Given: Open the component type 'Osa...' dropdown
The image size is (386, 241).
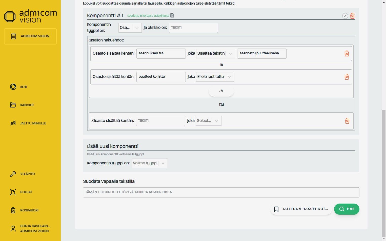Looking at the screenshot, I should pyautogui.click(x=130, y=28).
